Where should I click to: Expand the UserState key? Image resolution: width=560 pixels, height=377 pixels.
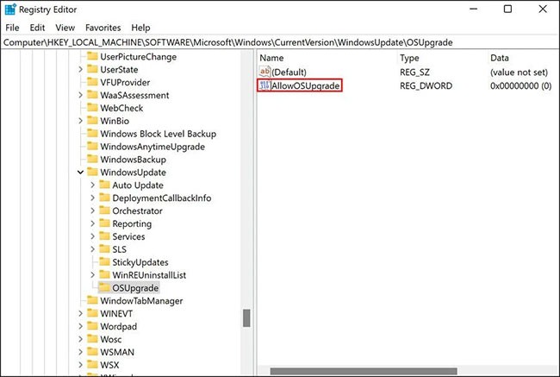pyautogui.click(x=81, y=69)
